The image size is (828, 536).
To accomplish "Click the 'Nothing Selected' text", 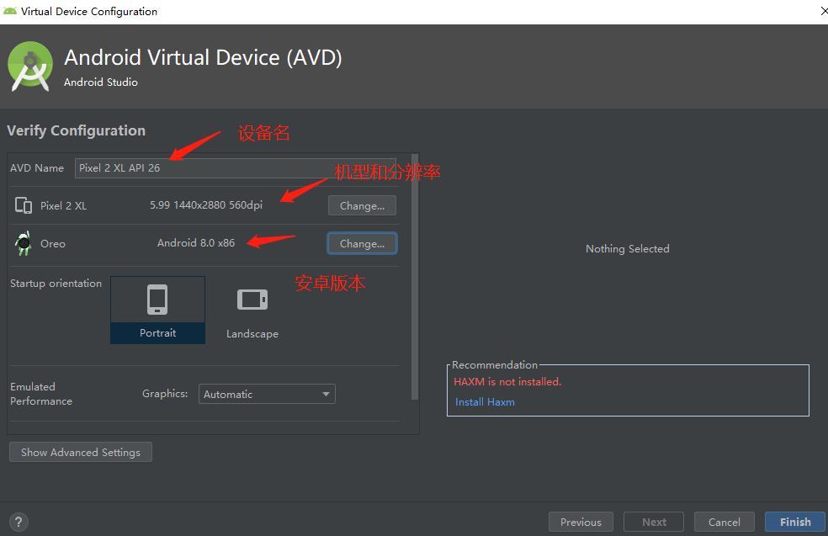I will click(x=628, y=249).
